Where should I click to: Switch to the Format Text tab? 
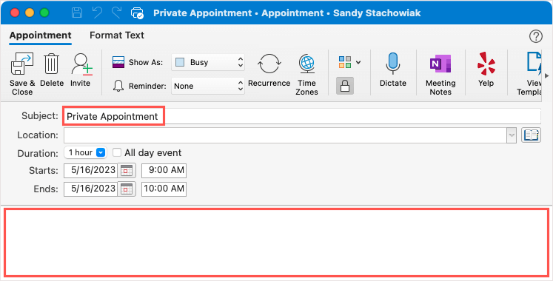[117, 35]
